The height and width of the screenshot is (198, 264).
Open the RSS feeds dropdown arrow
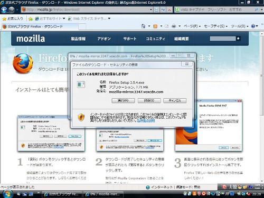point(161,26)
